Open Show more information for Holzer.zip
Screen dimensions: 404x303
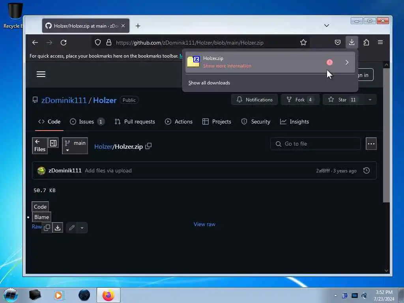(227, 66)
